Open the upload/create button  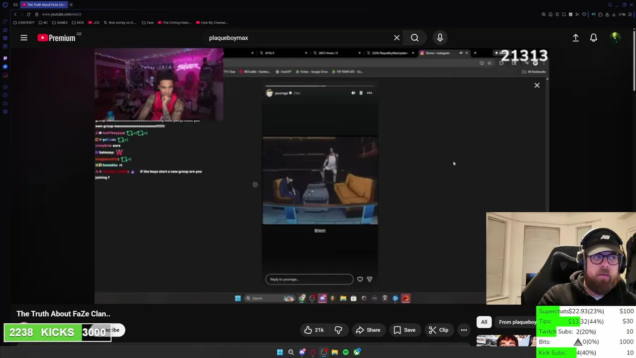pos(575,38)
